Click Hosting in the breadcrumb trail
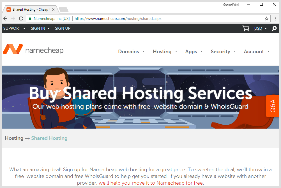 click(x=14, y=138)
